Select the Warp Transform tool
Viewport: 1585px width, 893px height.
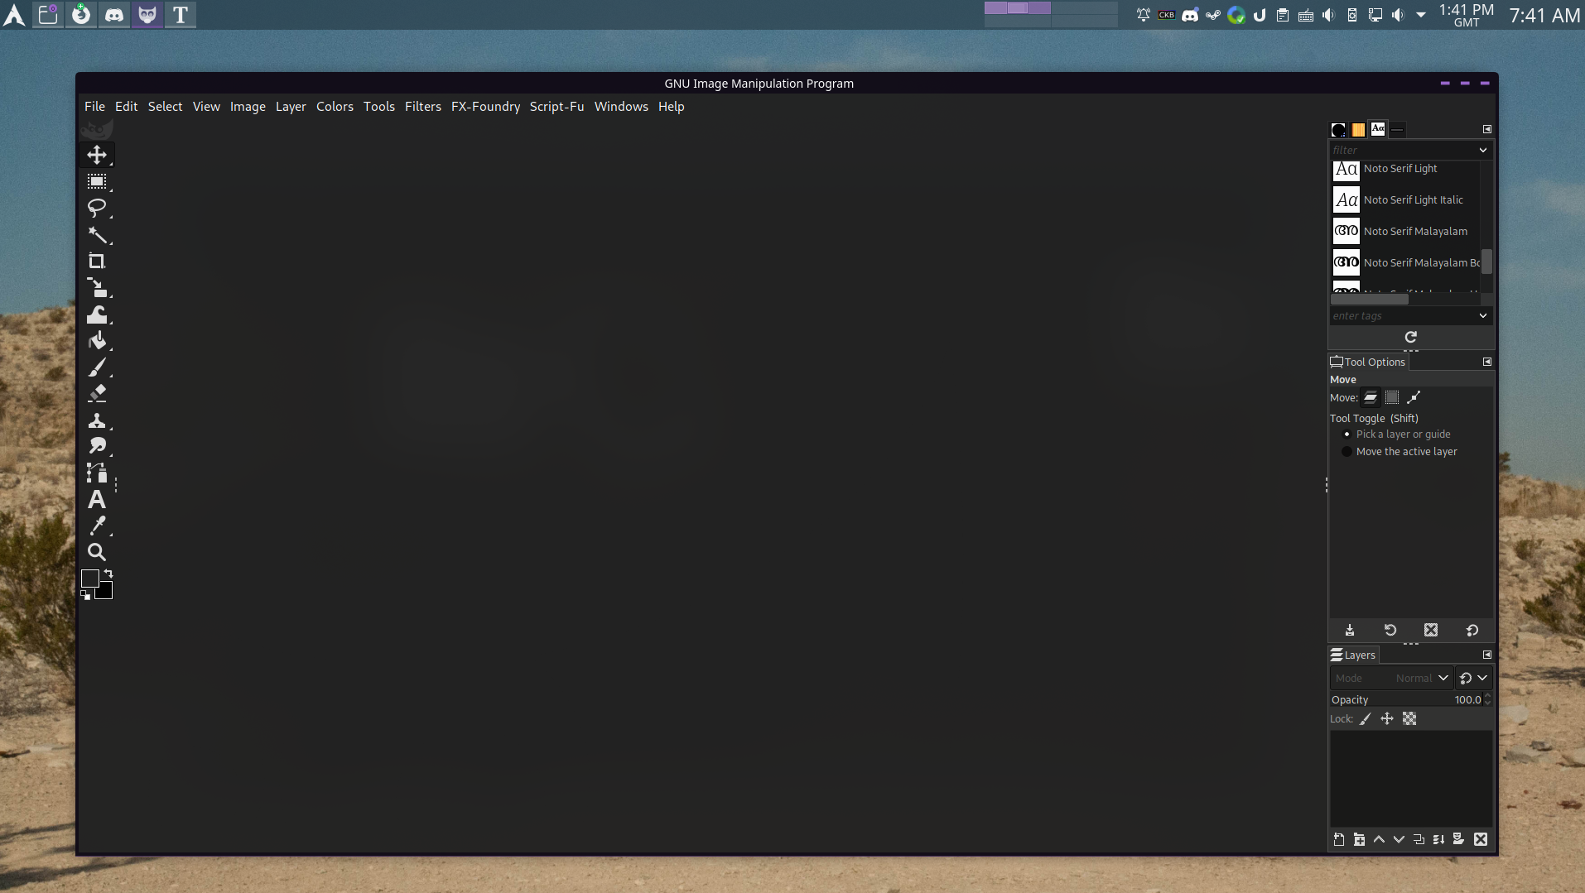click(x=97, y=314)
